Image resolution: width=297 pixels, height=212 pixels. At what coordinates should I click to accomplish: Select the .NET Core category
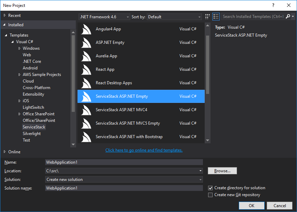coord(32,61)
